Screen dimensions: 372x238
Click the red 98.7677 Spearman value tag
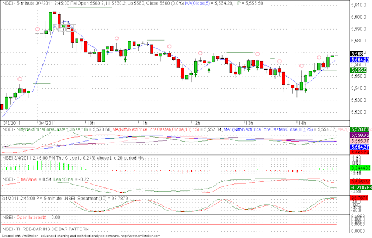click(x=359, y=198)
